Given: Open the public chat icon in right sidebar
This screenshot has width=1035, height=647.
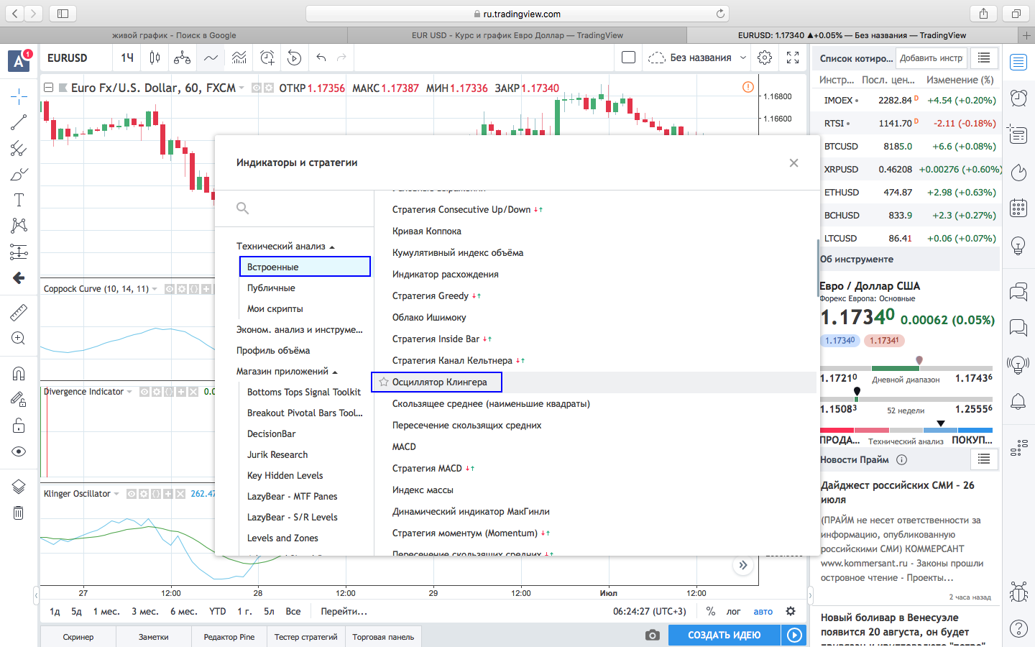Looking at the screenshot, I should tap(1018, 291).
